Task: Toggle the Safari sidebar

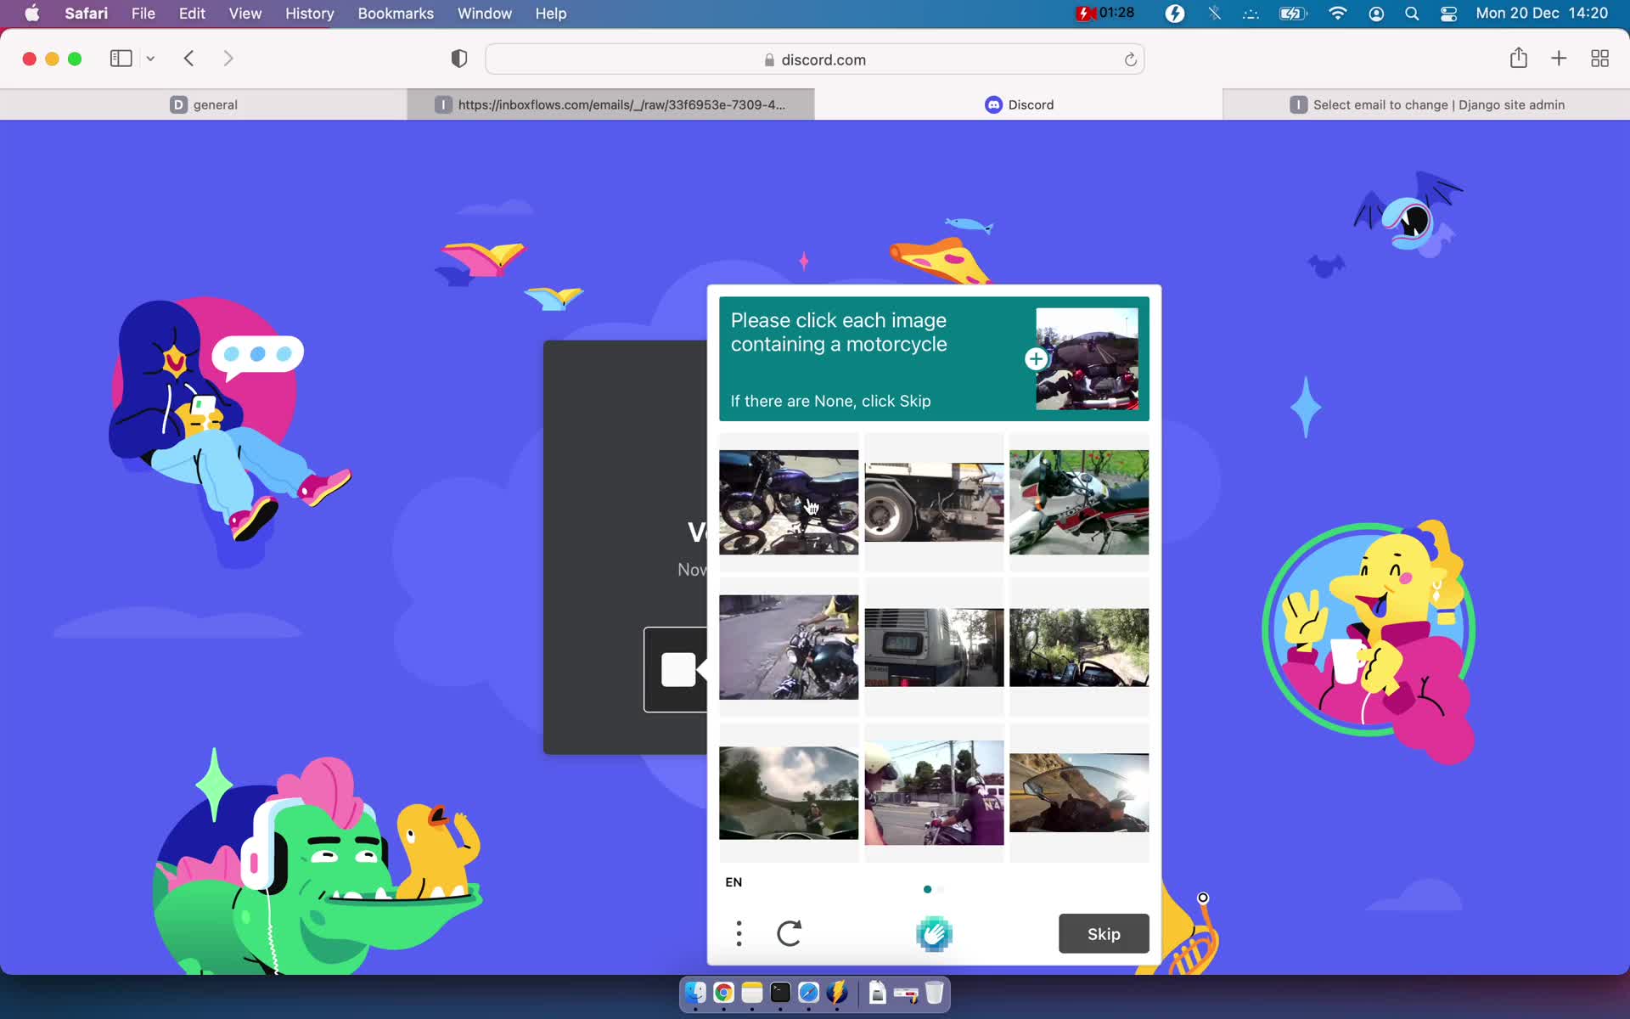Action: [x=121, y=59]
